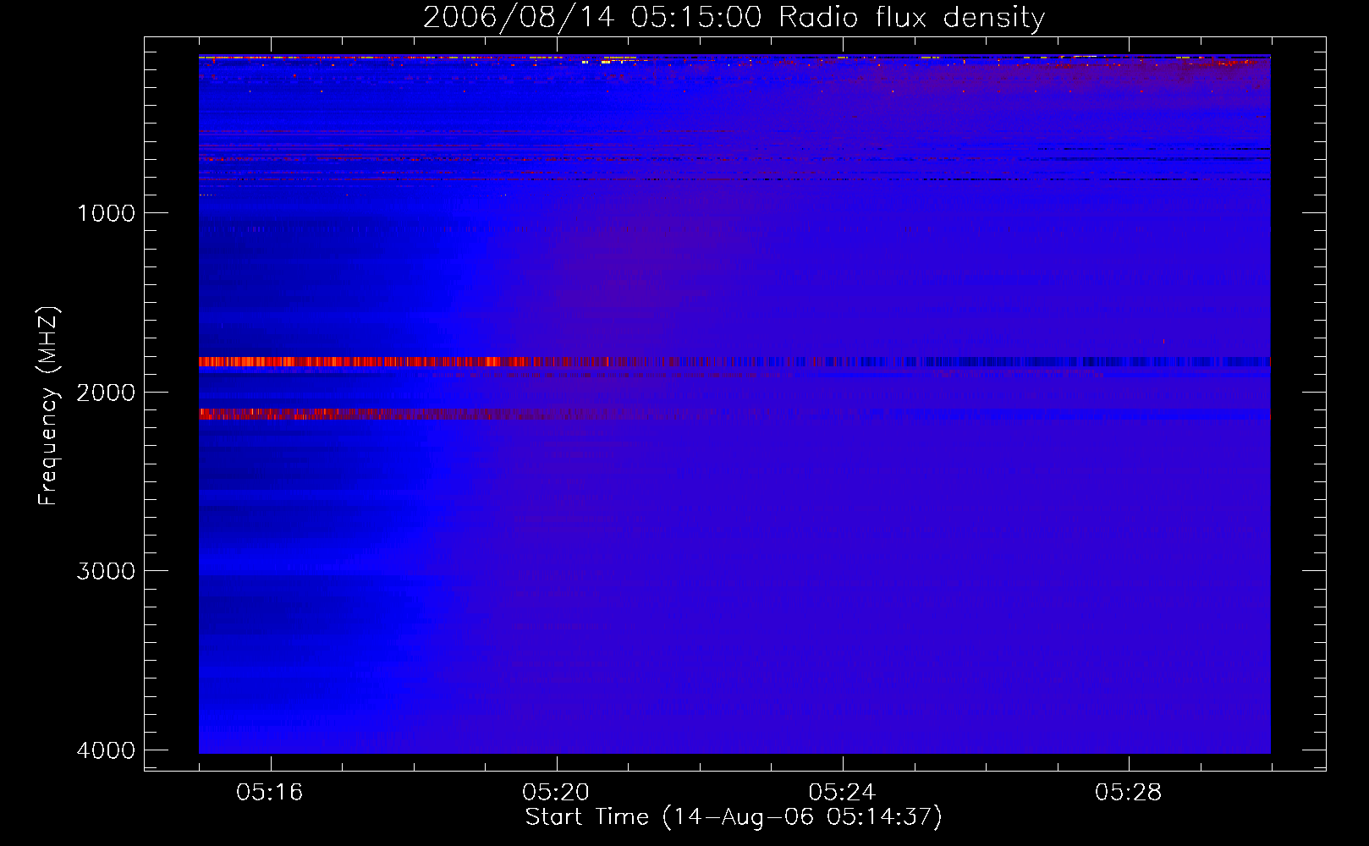This screenshot has width=1369, height=846.
Task: Click the plot title '2006/08/14 05:15:00 Radio flux density'
Action: point(734,17)
